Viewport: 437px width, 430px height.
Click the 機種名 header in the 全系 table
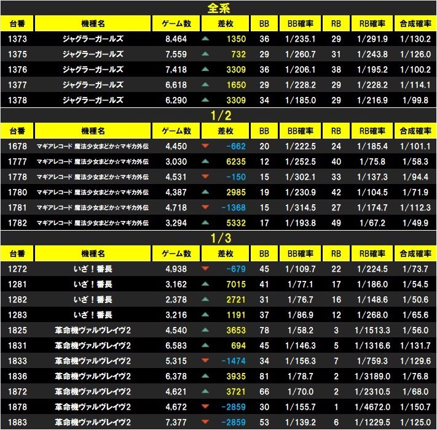click(x=93, y=24)
